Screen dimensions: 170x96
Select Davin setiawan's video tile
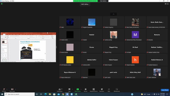[x=157, y=72]
